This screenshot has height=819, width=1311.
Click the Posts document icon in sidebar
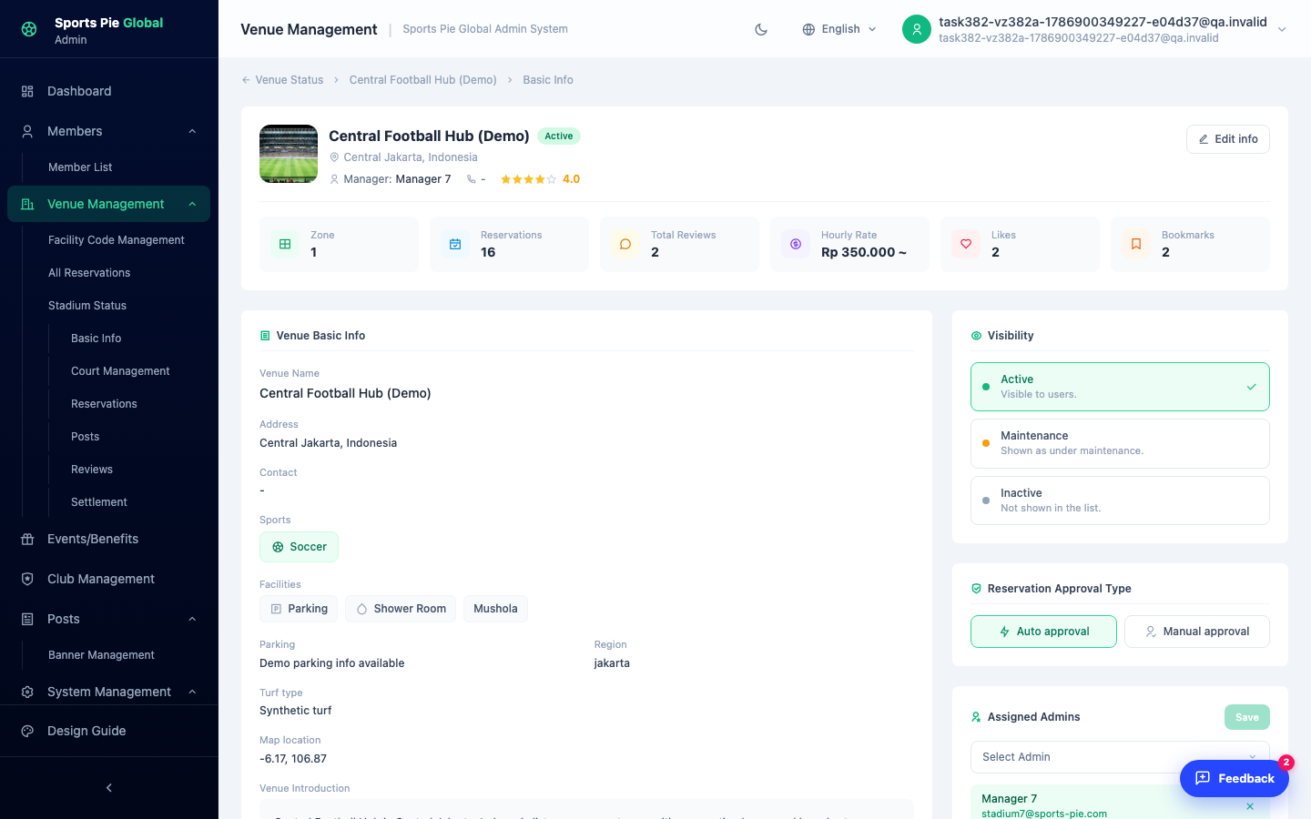pos(27,619)
